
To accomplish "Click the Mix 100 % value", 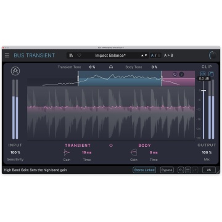I will coord(207,152).
